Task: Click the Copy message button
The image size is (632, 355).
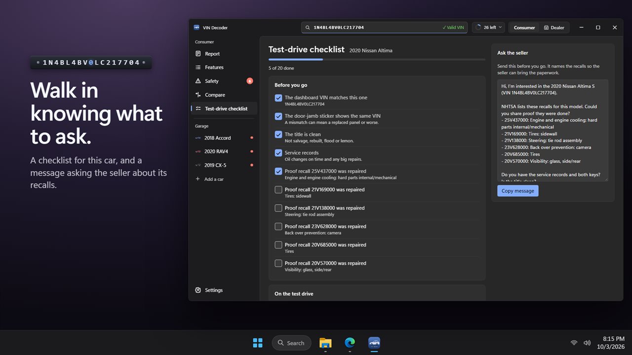Action: tap(517, 191)
